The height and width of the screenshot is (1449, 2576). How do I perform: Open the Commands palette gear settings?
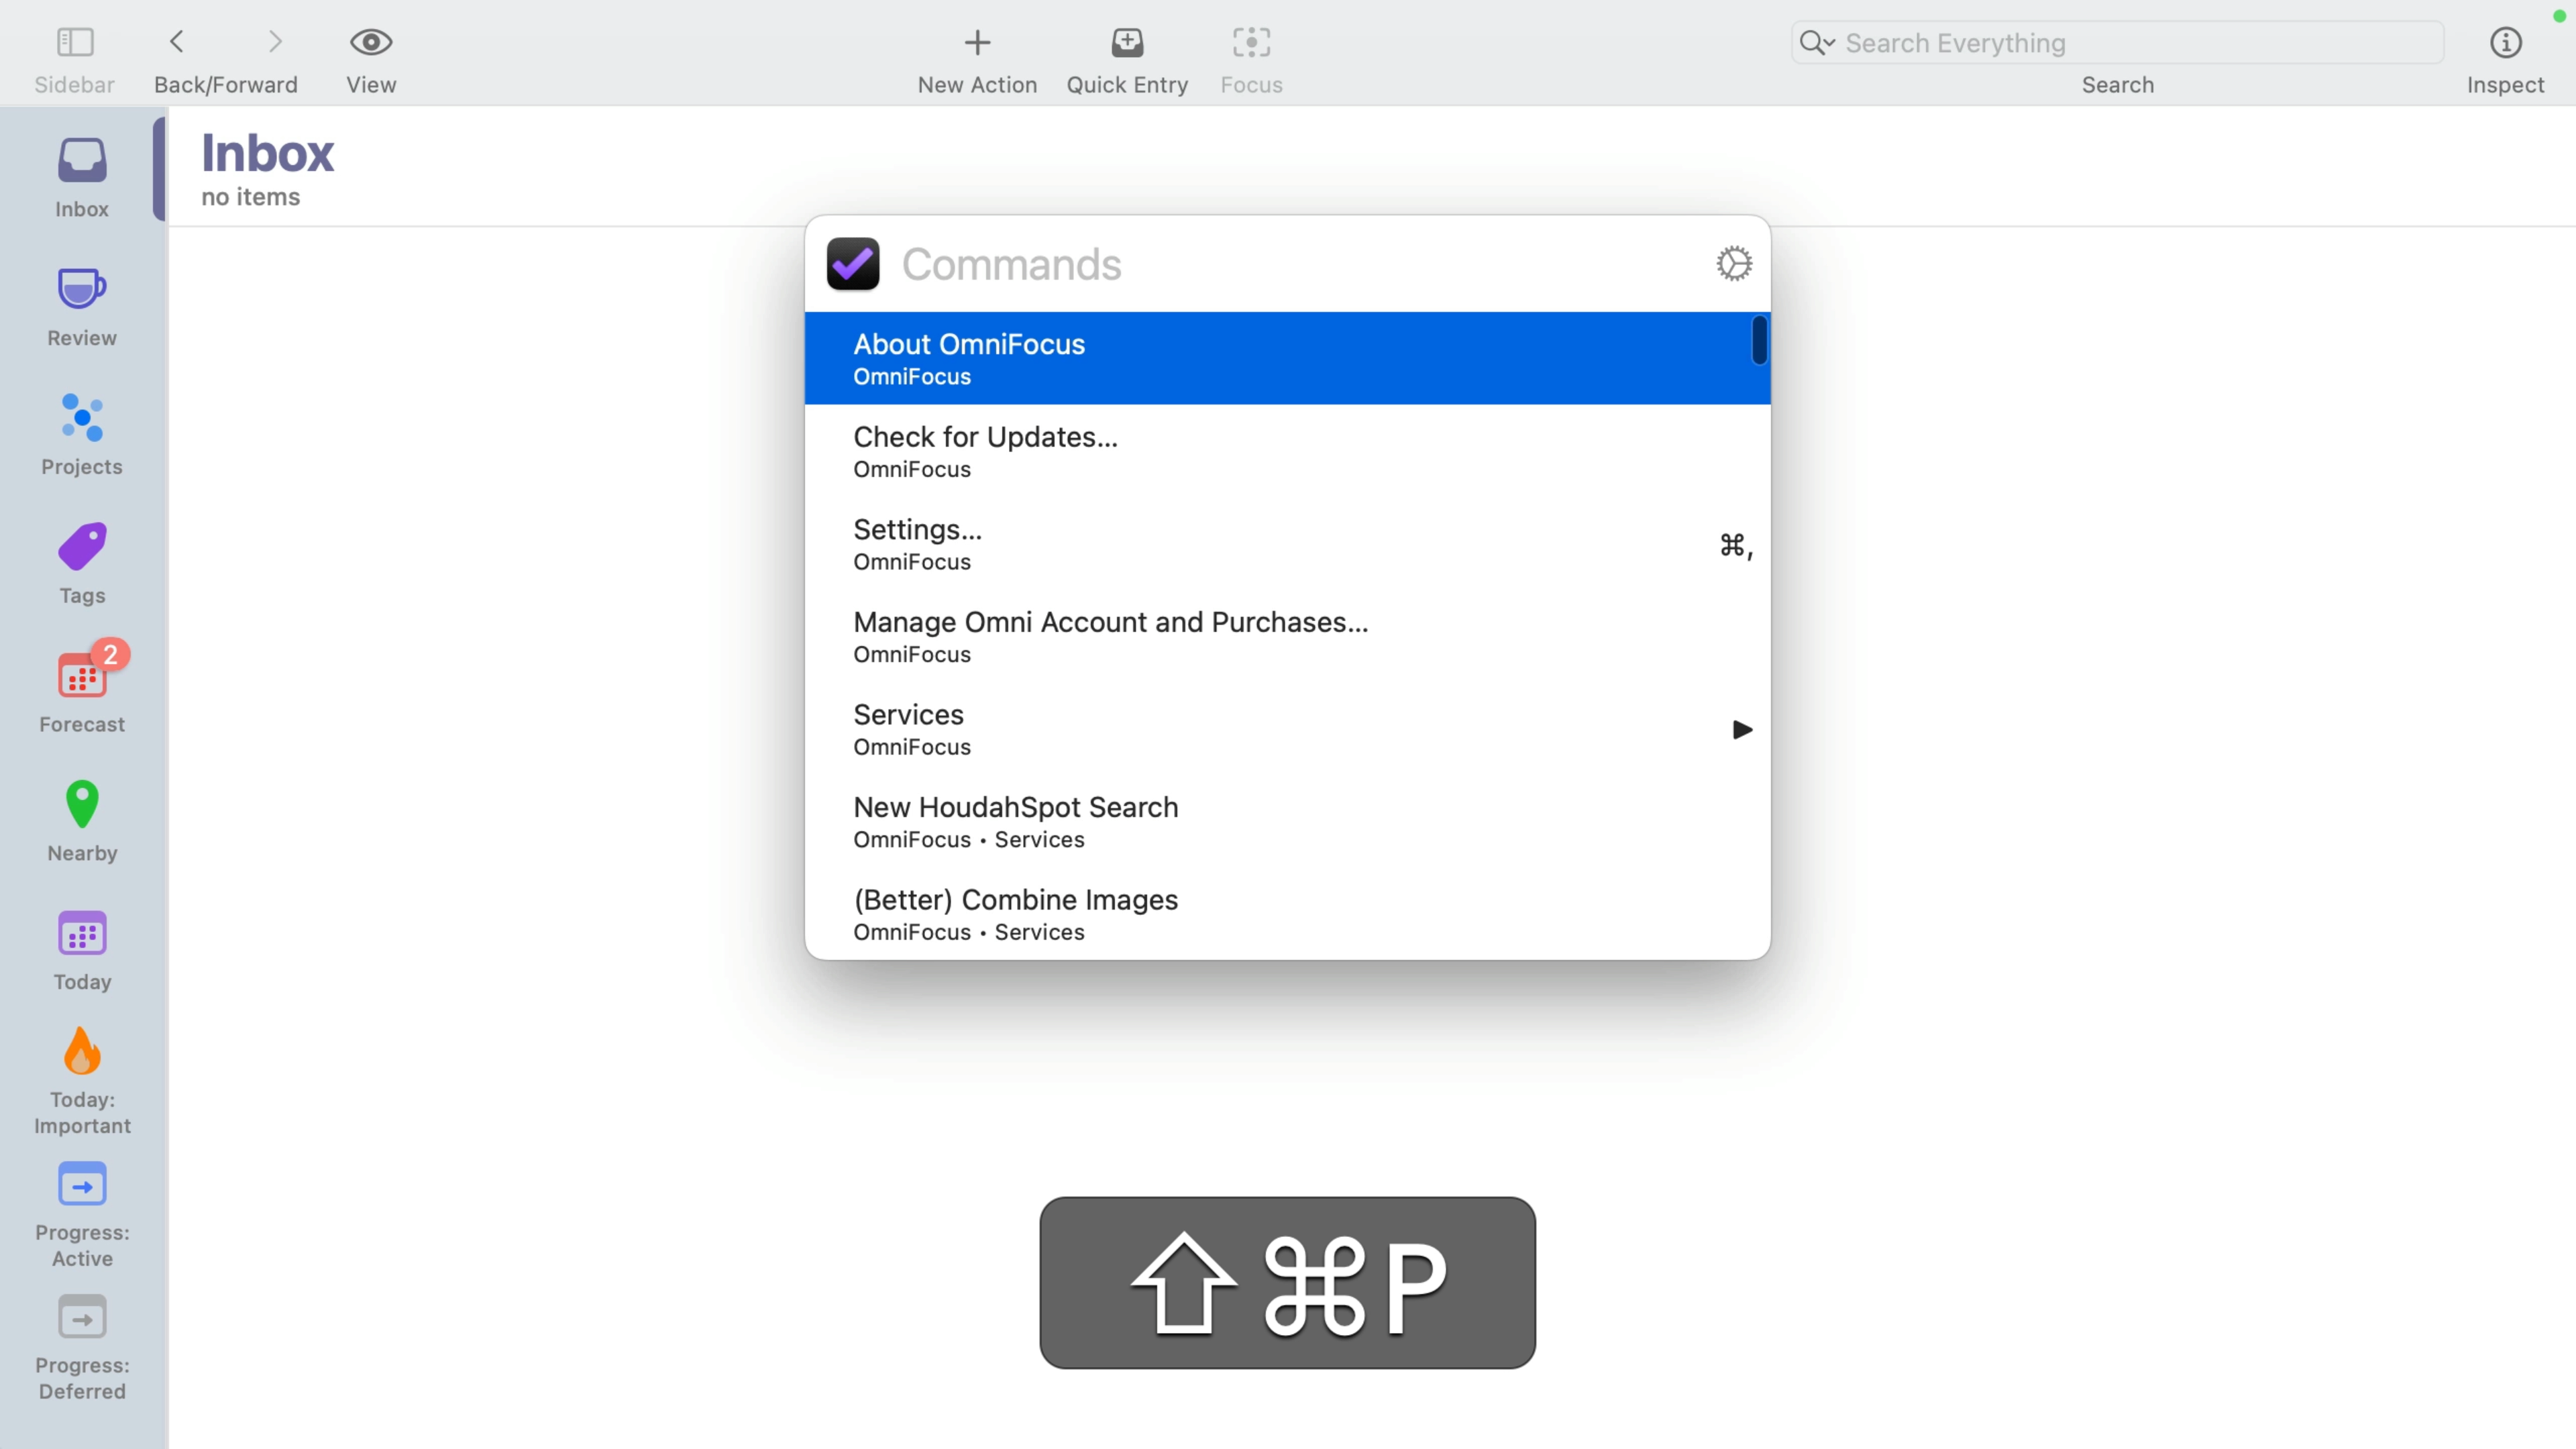click(x=1734, y=264)
